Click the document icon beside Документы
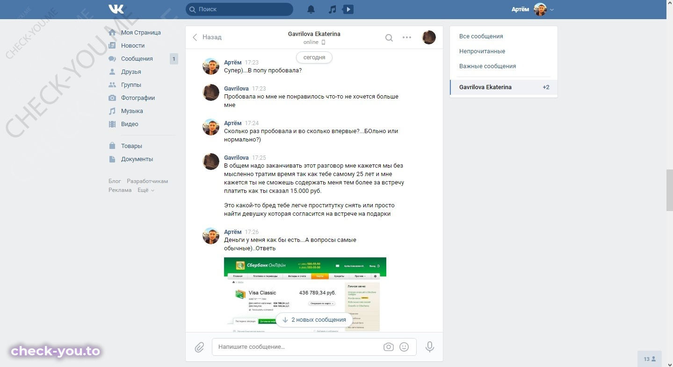The image size is (673, 367). (112, 159)
